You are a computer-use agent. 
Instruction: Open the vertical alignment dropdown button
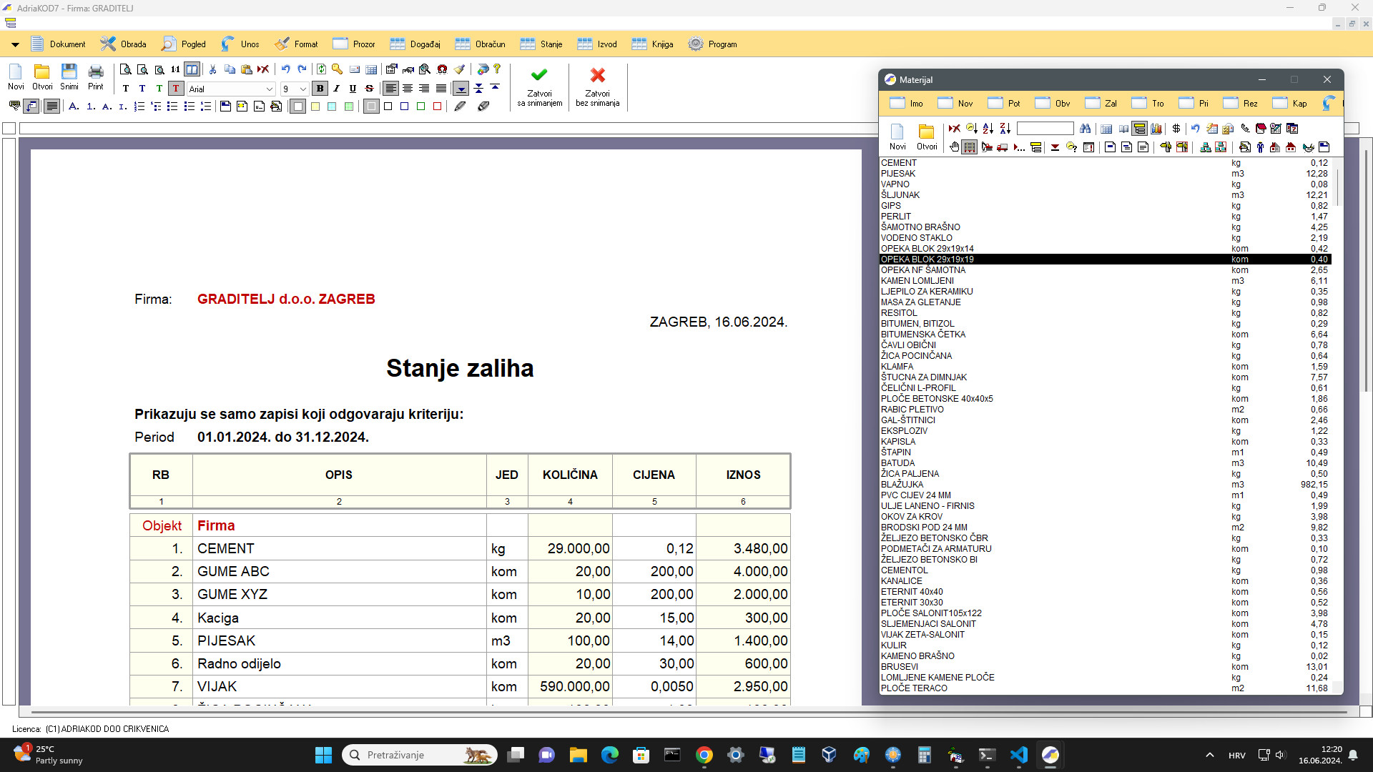[461, 89]
